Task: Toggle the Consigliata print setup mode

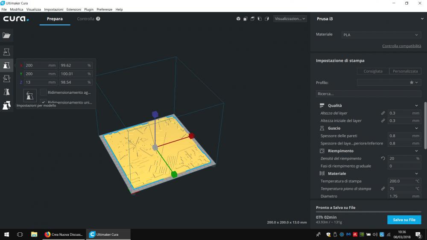Action: pyautogui.click(x=373, y=71)
